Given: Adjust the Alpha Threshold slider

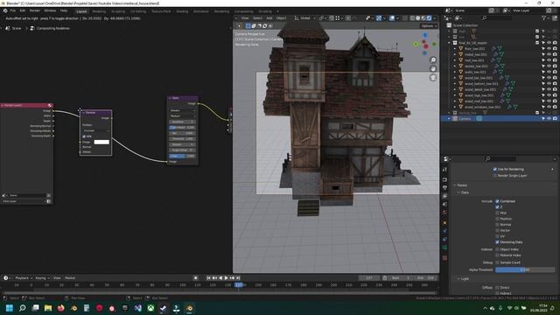Looking at the screenshot, I should point(525,269).
